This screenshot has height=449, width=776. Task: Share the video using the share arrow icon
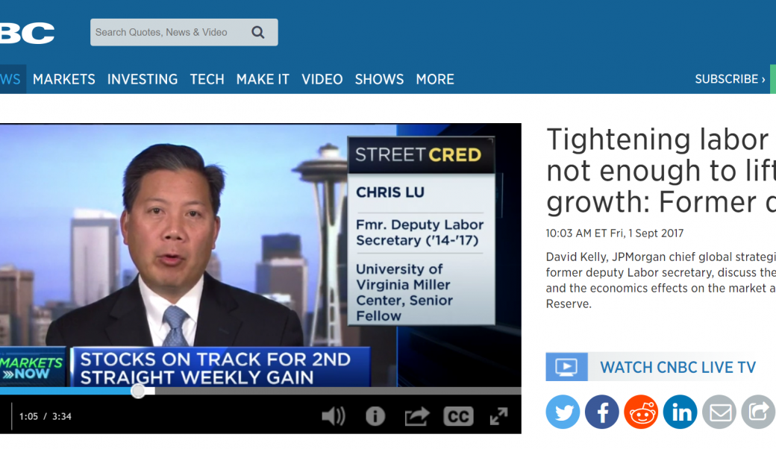(x=416, y=417)
